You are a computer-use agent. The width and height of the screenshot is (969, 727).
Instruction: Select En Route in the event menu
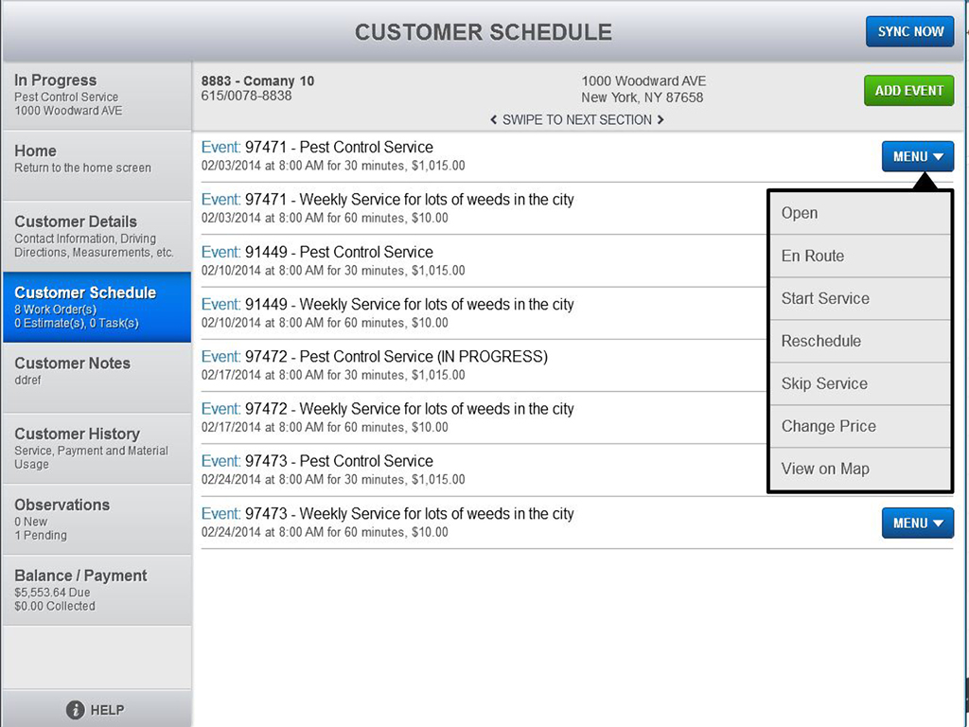pos(859,256)
